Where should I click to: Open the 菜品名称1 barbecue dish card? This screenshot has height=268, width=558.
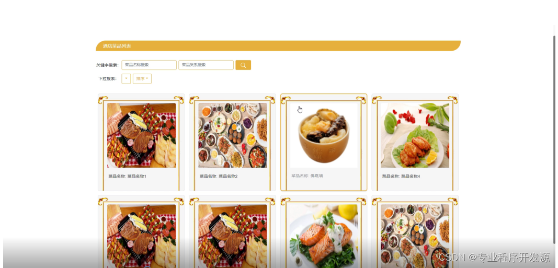pos(141,142)
